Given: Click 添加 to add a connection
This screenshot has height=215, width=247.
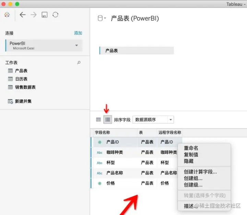Looking at the screenshot, I should [x=78, y=33].
